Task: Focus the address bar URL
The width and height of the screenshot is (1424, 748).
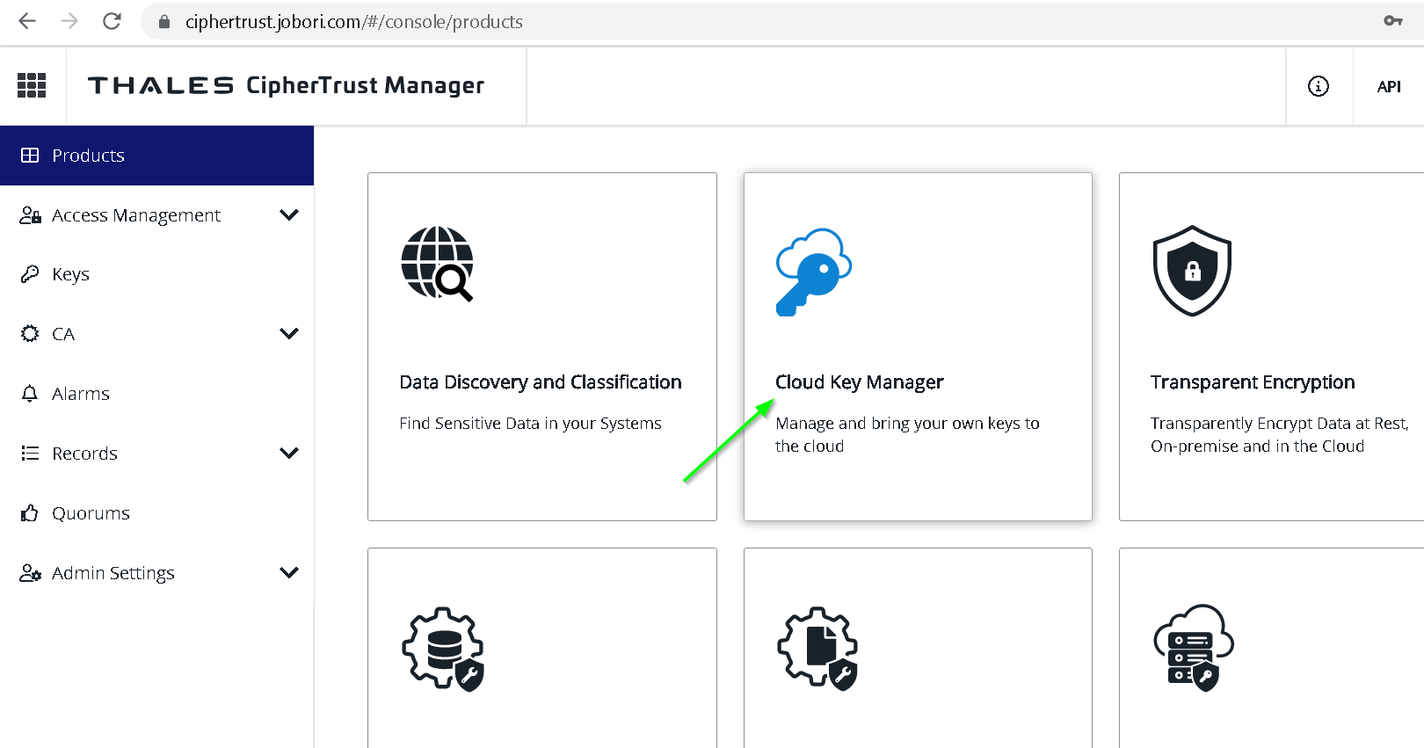Action: click(353, 22)
